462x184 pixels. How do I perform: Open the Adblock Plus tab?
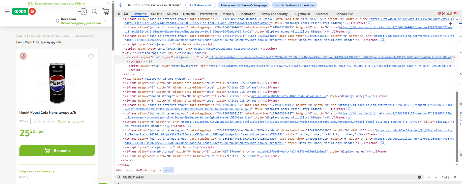(344, 14)
